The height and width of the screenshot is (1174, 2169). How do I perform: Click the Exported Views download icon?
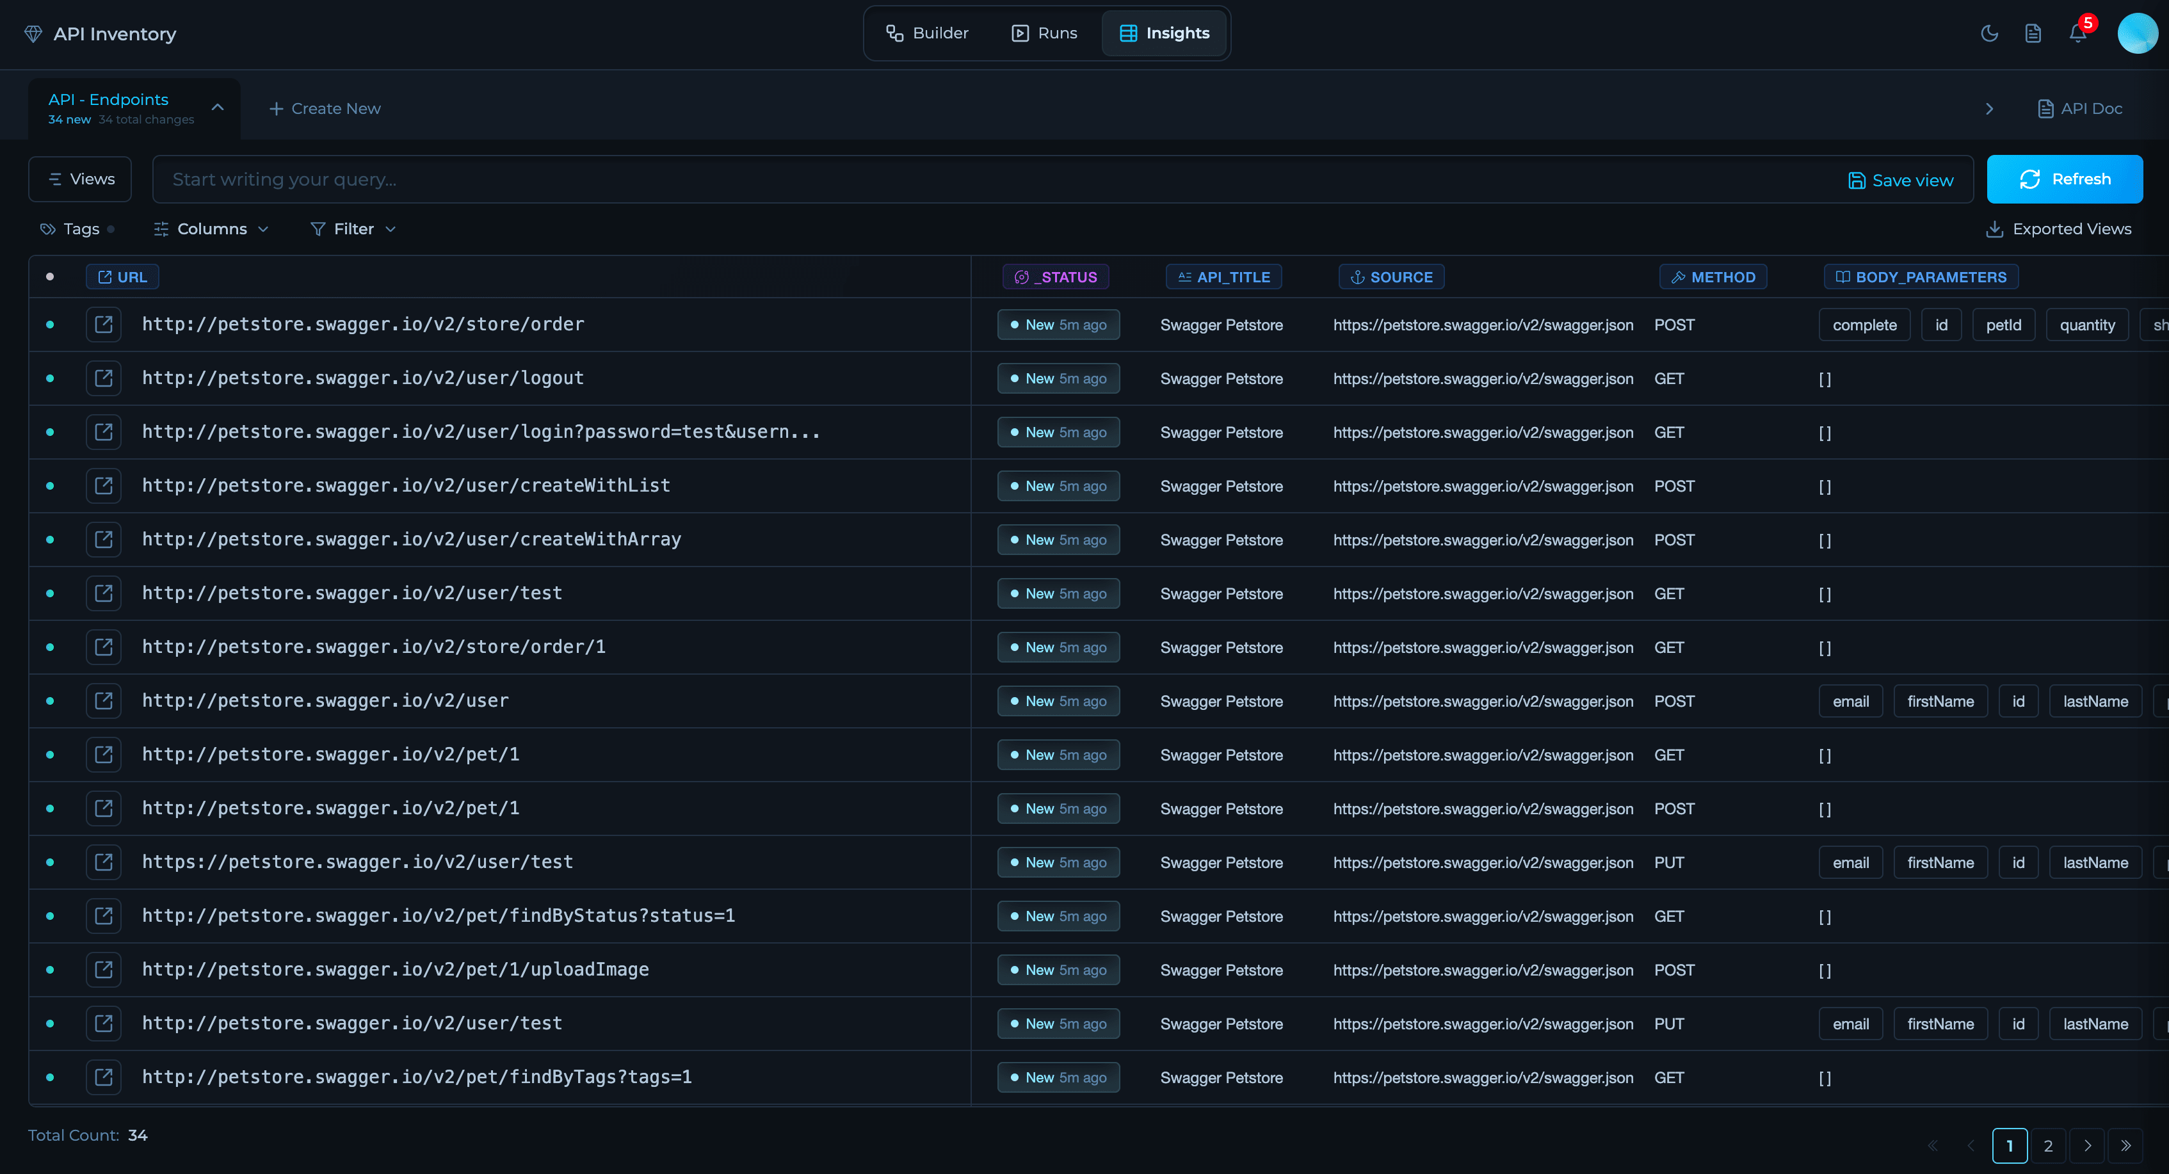pos(1994,229)
